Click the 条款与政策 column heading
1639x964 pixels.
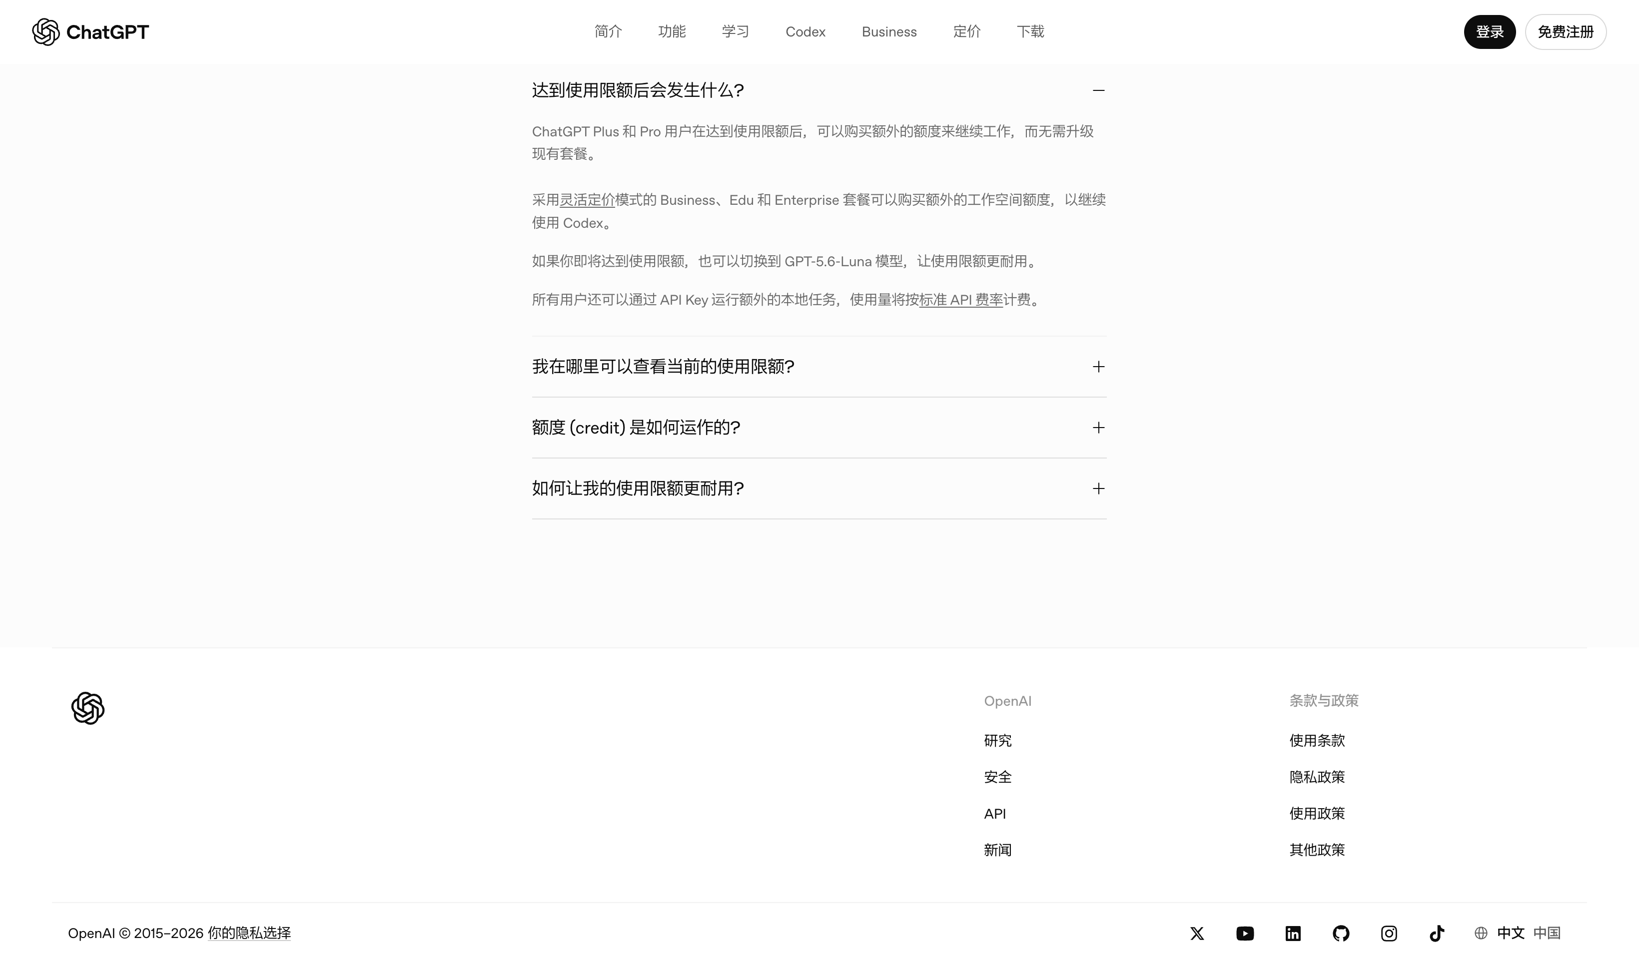tap(1324, 701)
